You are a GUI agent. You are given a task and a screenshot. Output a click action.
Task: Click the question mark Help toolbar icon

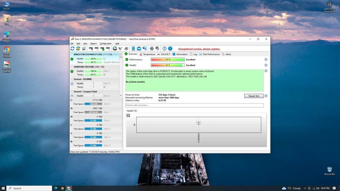(165, 49)
